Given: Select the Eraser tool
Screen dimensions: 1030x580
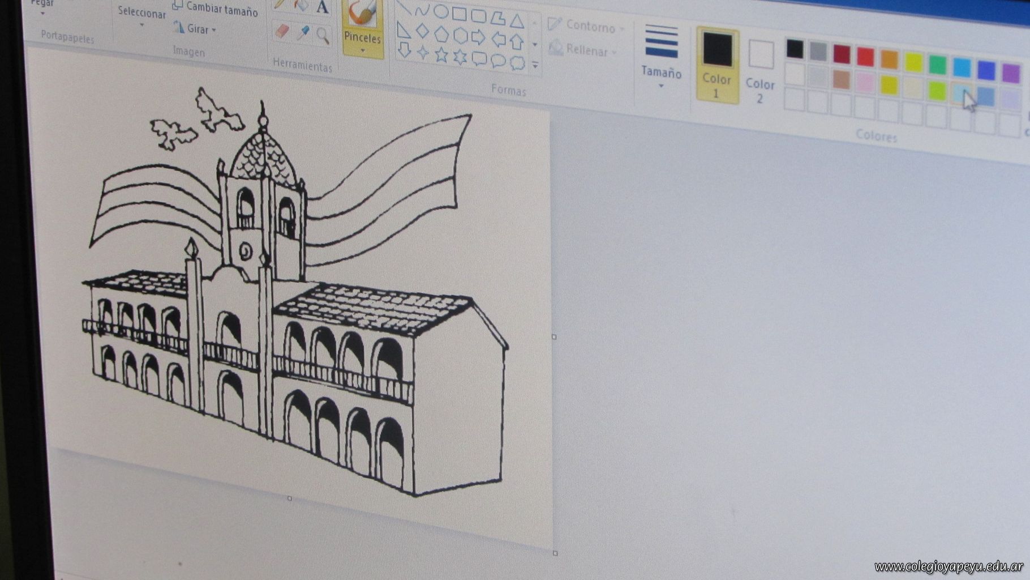Looking at the screenshot, I should pyautogui.click(x=282, y=32).
